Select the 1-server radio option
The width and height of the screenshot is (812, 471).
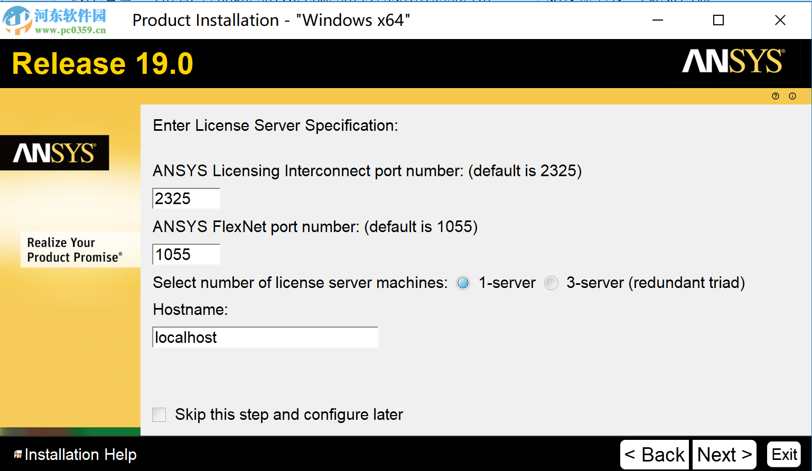(x=463, y=283)
